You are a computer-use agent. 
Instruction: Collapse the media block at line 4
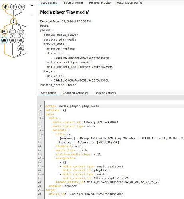point(43,119)
